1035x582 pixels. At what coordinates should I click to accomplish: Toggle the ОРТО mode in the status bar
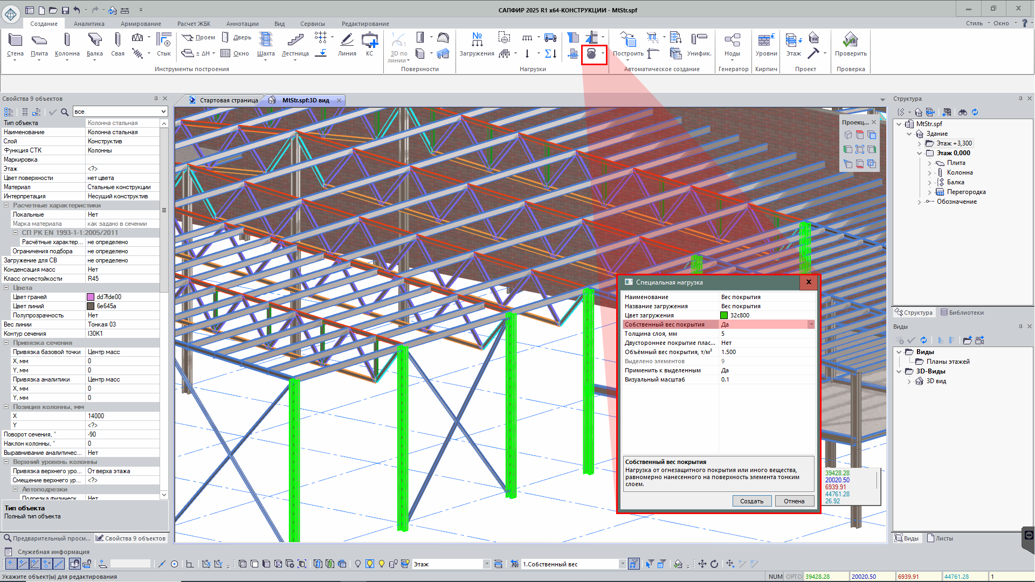[793, 577]
